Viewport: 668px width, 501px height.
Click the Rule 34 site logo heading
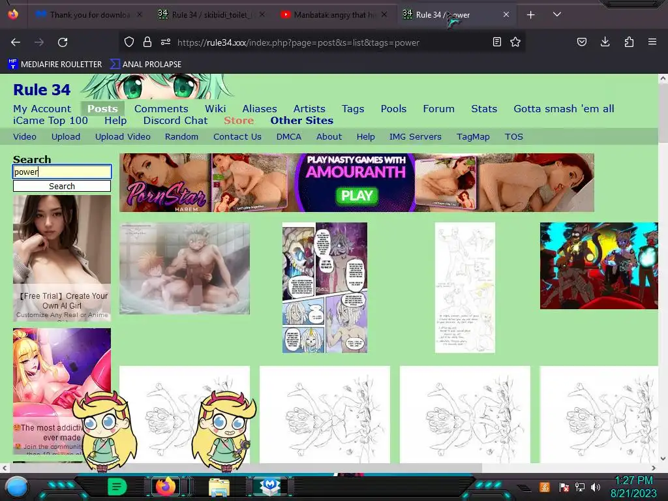click(42, 90)
